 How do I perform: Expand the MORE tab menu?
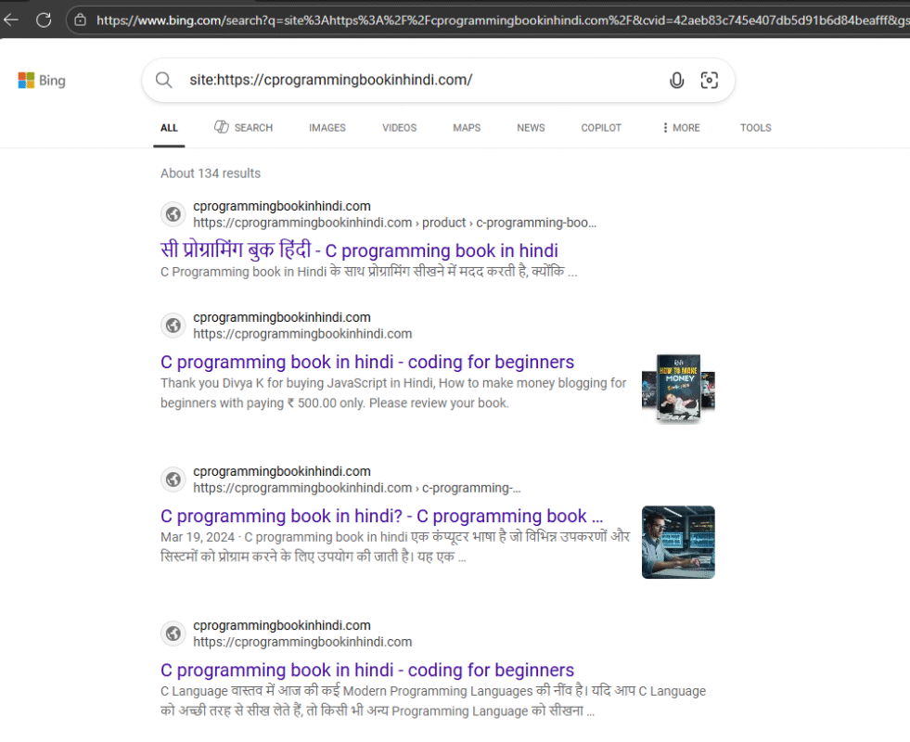pos(681,127)
